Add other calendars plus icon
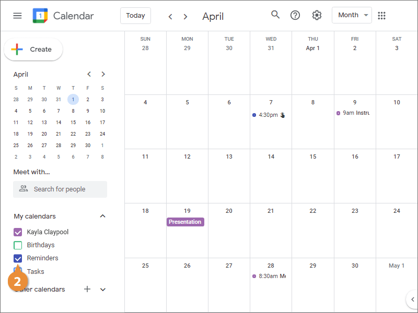The height and width of the screenshot is (313, 418). point(87,289)
